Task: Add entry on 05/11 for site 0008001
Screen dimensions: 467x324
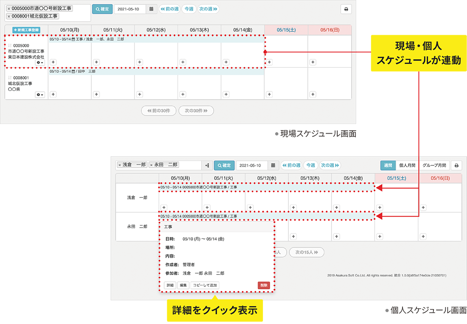Action: 96,94
